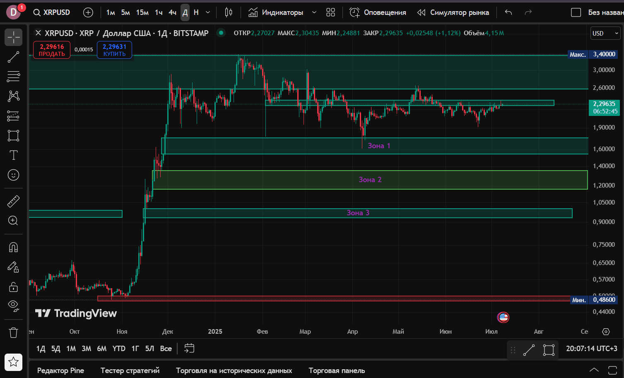Switch to the 5-minute timeframe
Screen dimensions: 624x378
[x=125, y=12]
